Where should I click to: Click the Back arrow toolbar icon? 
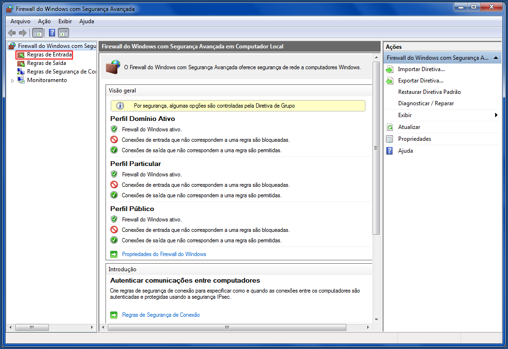pyautogui.click(x=12, y=33)
